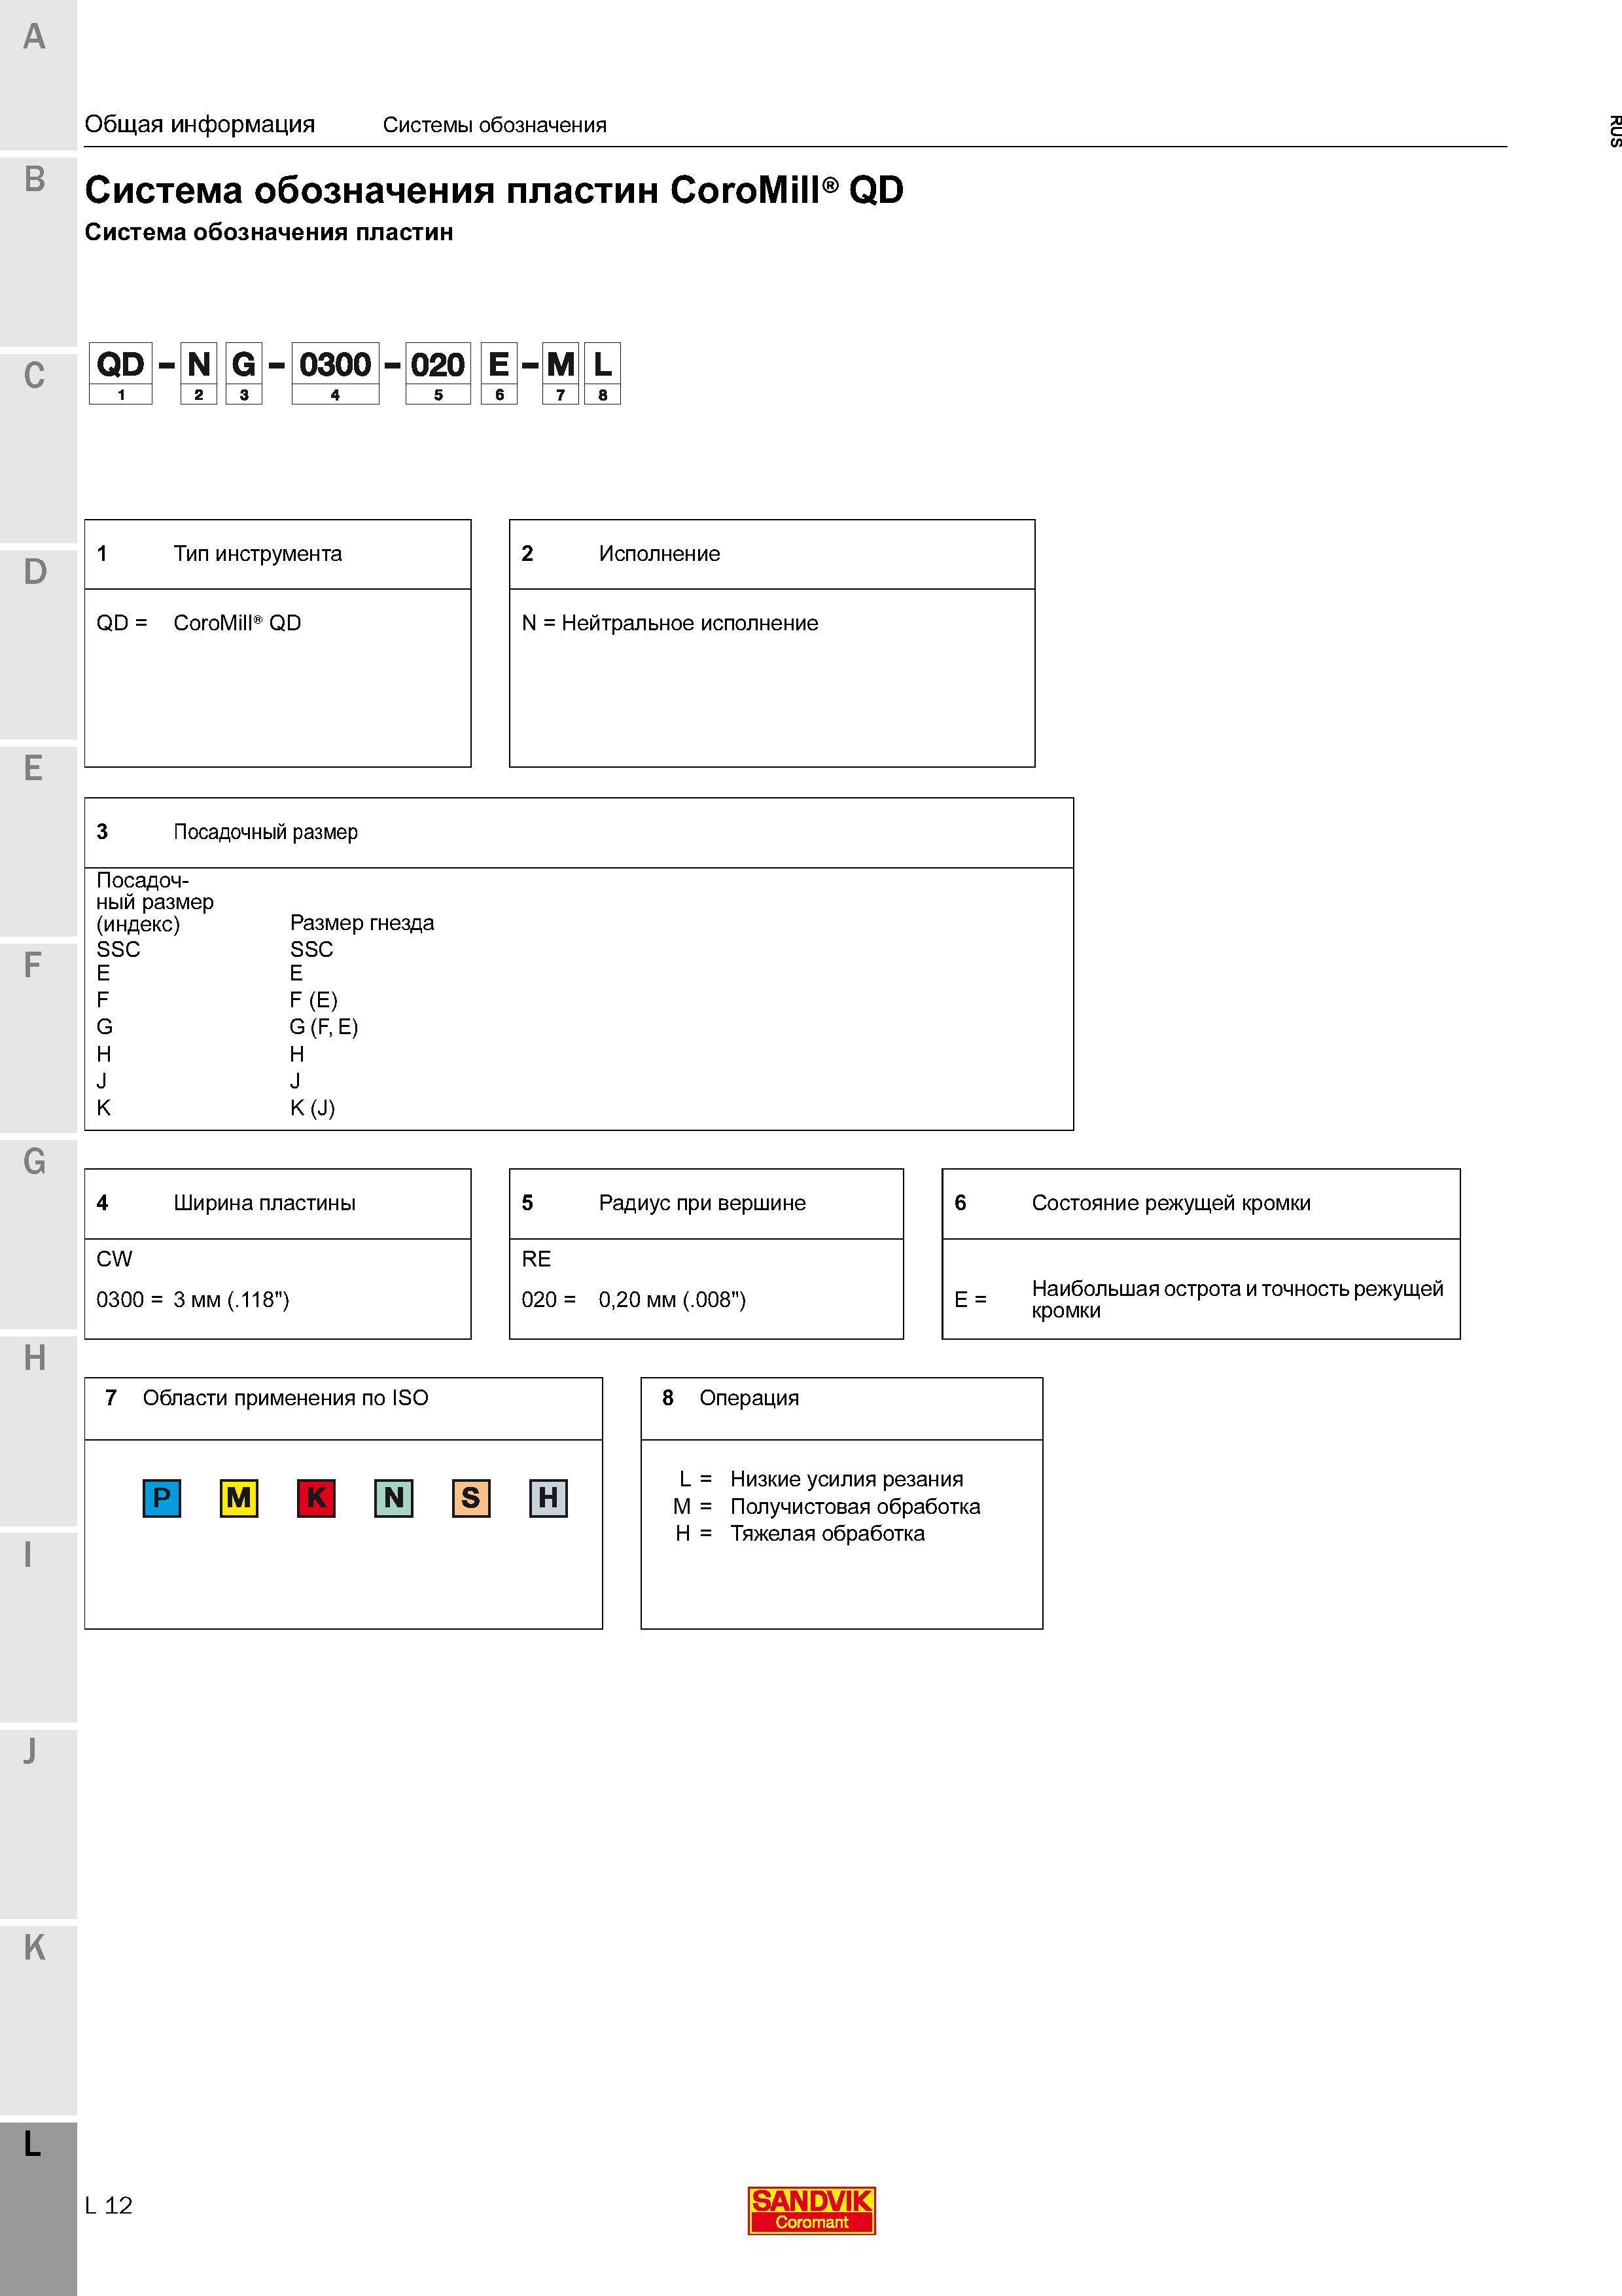
Task: Open section J side index tab
Action: [x=38, y=1823]
